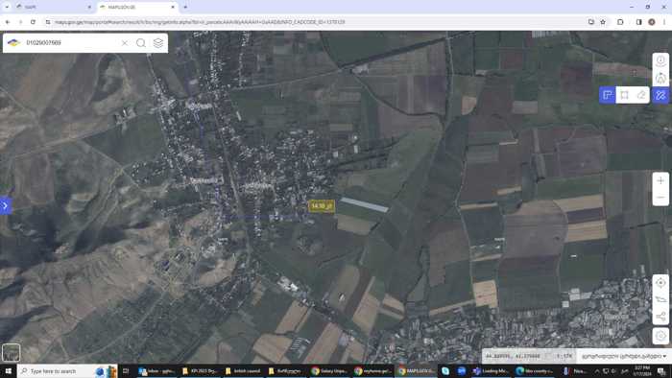Open the Edge browser taskbar item
This screenshot has width=672, height=378.
[x=535, y=371]
